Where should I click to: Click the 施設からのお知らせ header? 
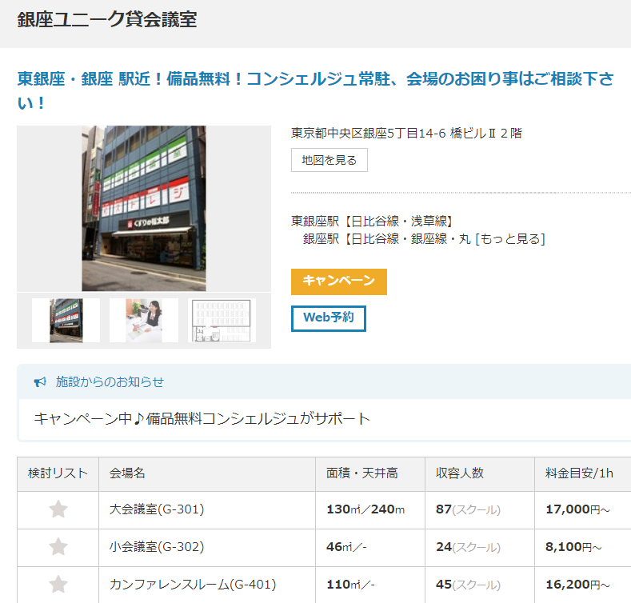[110, 382]
